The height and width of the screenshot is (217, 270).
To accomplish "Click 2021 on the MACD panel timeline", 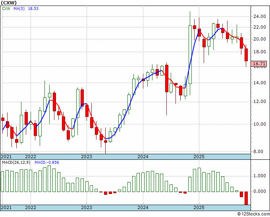I will pyautogui.click(x=6, y=207).
